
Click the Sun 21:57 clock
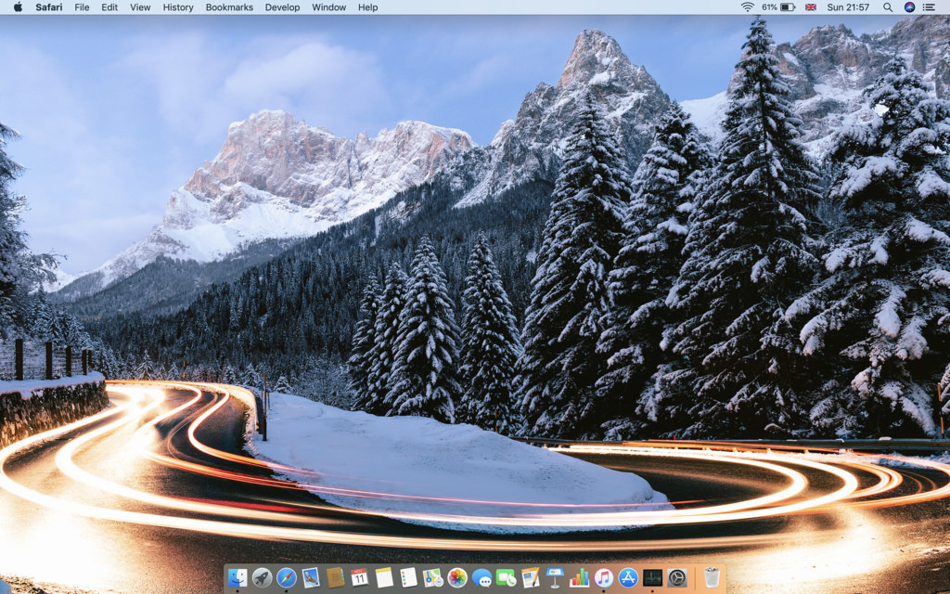point(848,7)
